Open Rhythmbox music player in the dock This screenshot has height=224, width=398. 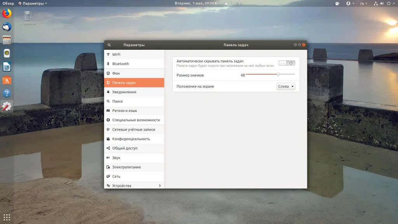pos(7,53)
